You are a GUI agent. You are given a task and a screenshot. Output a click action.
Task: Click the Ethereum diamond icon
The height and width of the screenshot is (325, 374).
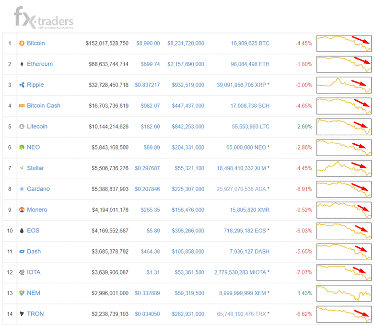[22, 64]
